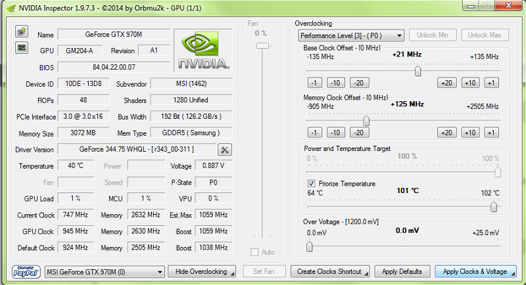Click the Subvendor value MSI (1462)
The height and width of the screenshot is (285, 526).
[x=191, y=83]
